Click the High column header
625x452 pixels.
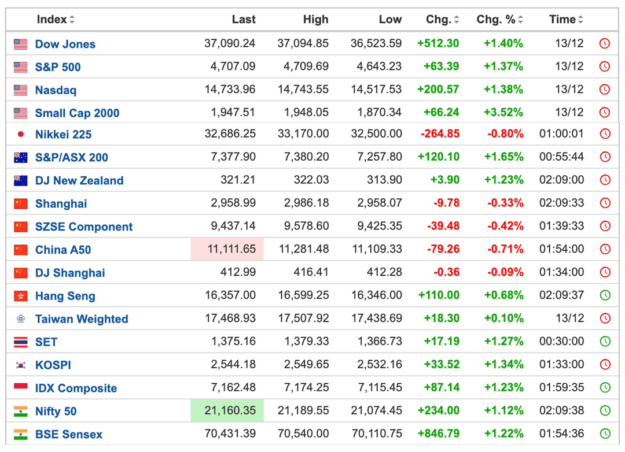coord(316,19)
